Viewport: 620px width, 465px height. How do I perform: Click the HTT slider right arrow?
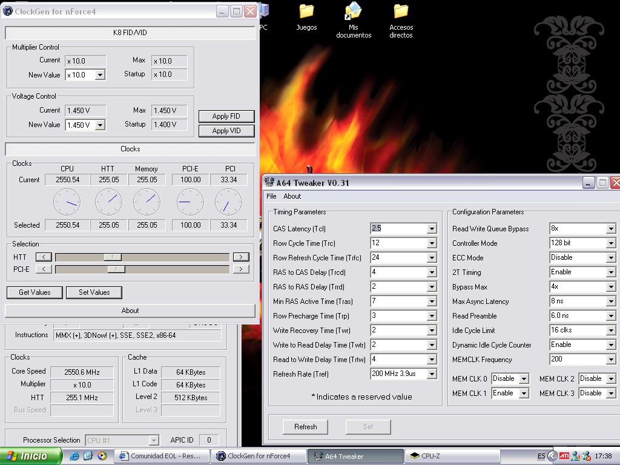coord(241,257)
